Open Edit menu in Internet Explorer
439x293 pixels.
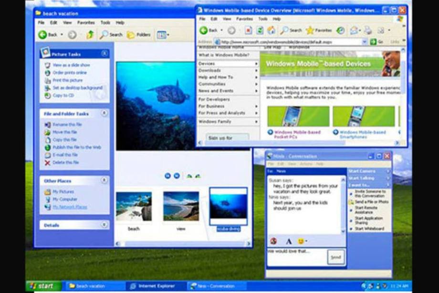[x=214, y=19]
